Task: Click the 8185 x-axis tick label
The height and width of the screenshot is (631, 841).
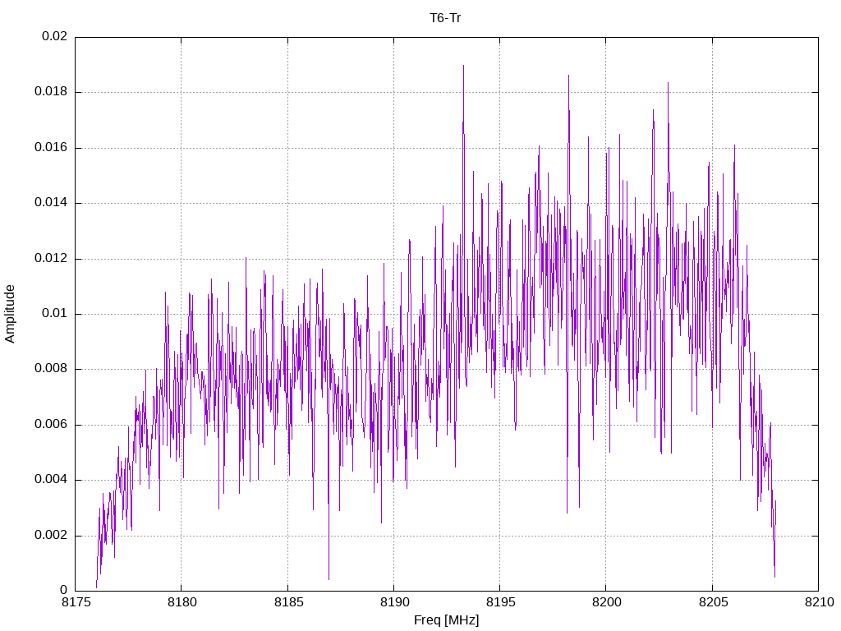Action: tap(288, 602)
